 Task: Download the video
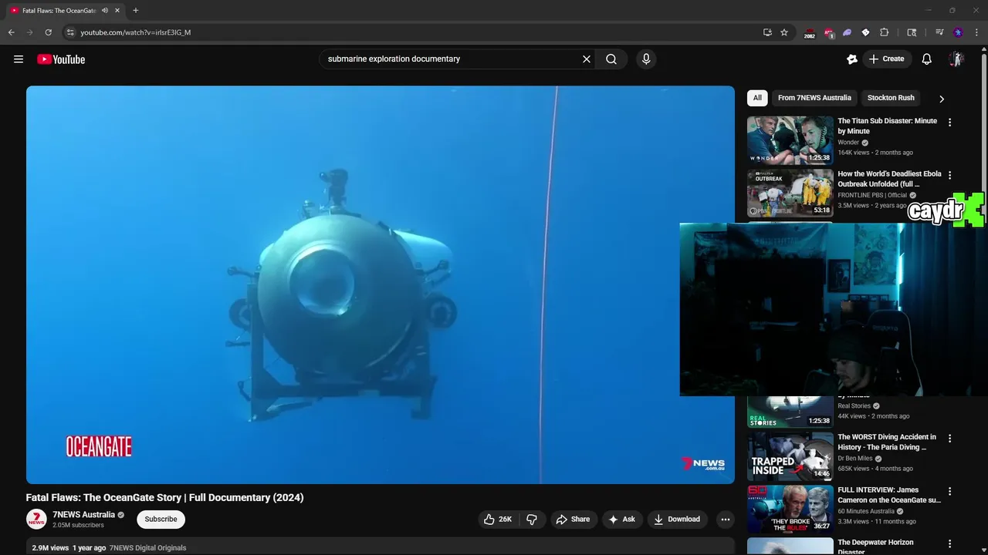677,520
